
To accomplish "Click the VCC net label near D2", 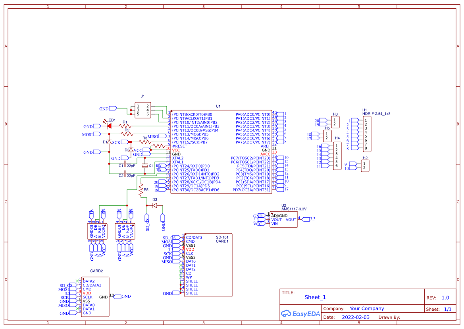I will 138,151.
